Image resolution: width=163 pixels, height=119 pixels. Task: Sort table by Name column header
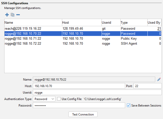click(33, 23)
